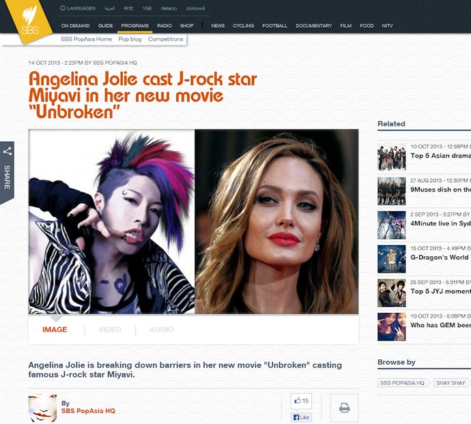The height and width of the screenshot is (424, 471).
Task: Open the On Demand menu
Action: coord(75,26)
